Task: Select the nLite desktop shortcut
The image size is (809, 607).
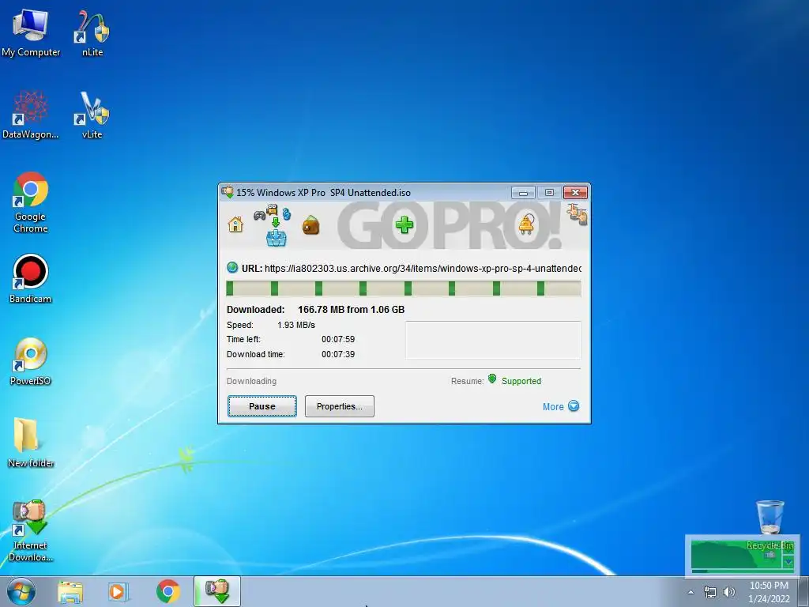Action: tap(92, 32)
